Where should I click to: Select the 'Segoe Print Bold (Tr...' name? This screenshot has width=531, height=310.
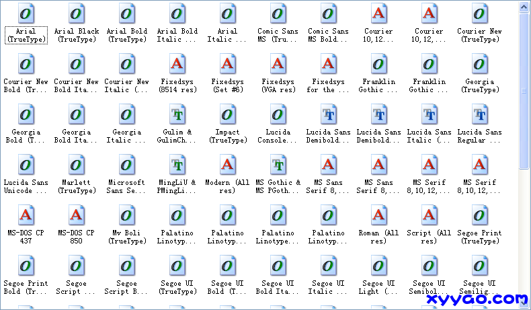click(x=26, y=288)
